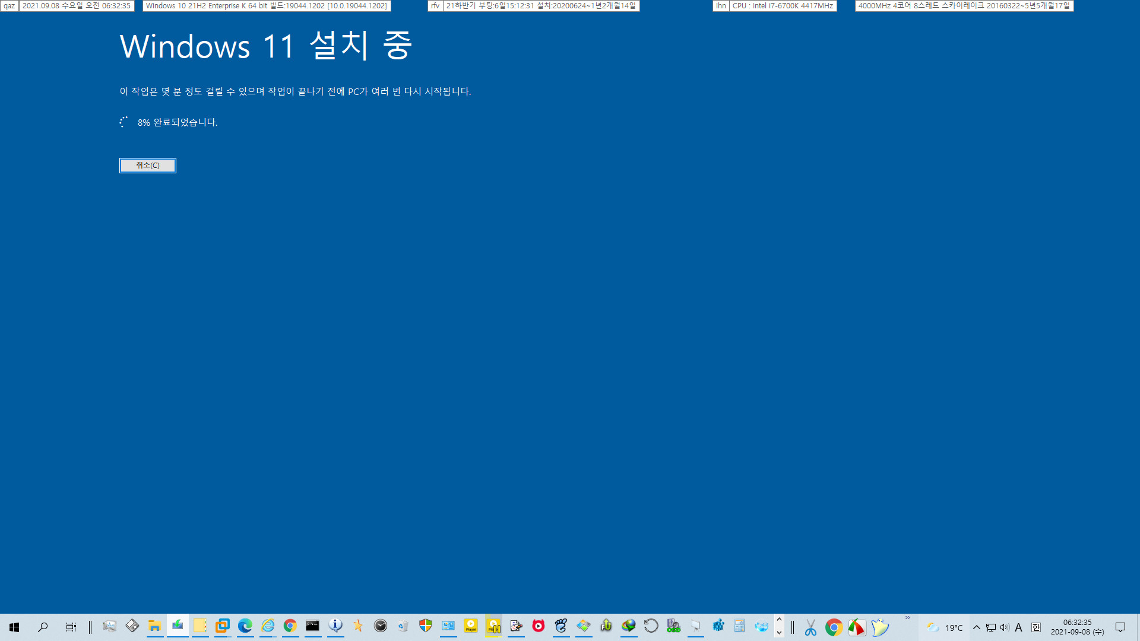Open the blue globe taskbar icon

(x=762, y=626)
